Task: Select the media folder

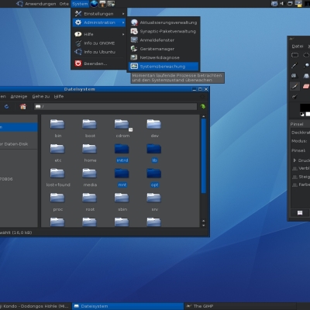Action: pyautogui.click(x=90, y=177)
